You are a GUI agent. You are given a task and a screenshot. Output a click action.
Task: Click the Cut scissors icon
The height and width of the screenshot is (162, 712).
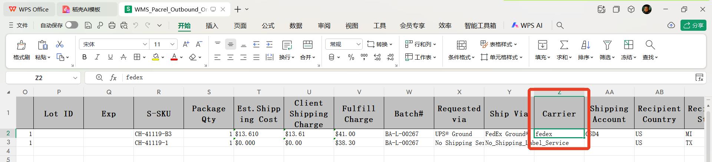click(x=60, y=44)
